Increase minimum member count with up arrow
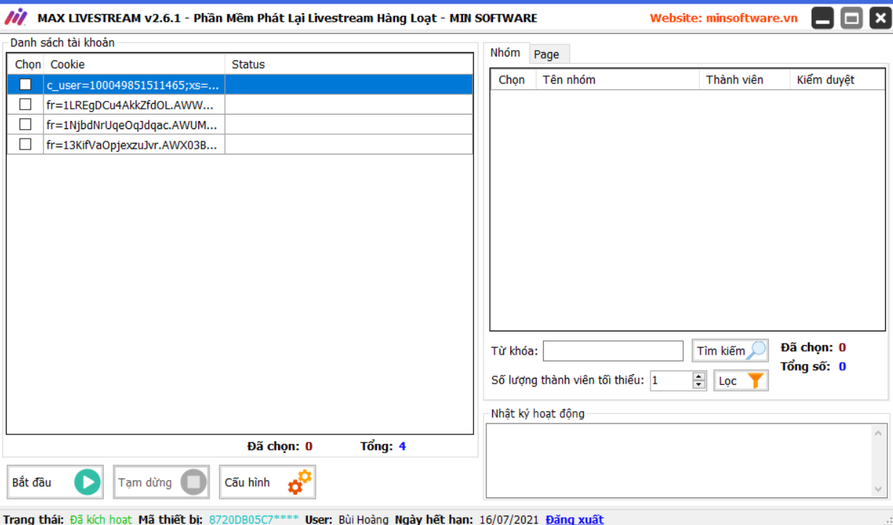Image resolution: width=893 pixels, height=525 pixels. point(699,376)
